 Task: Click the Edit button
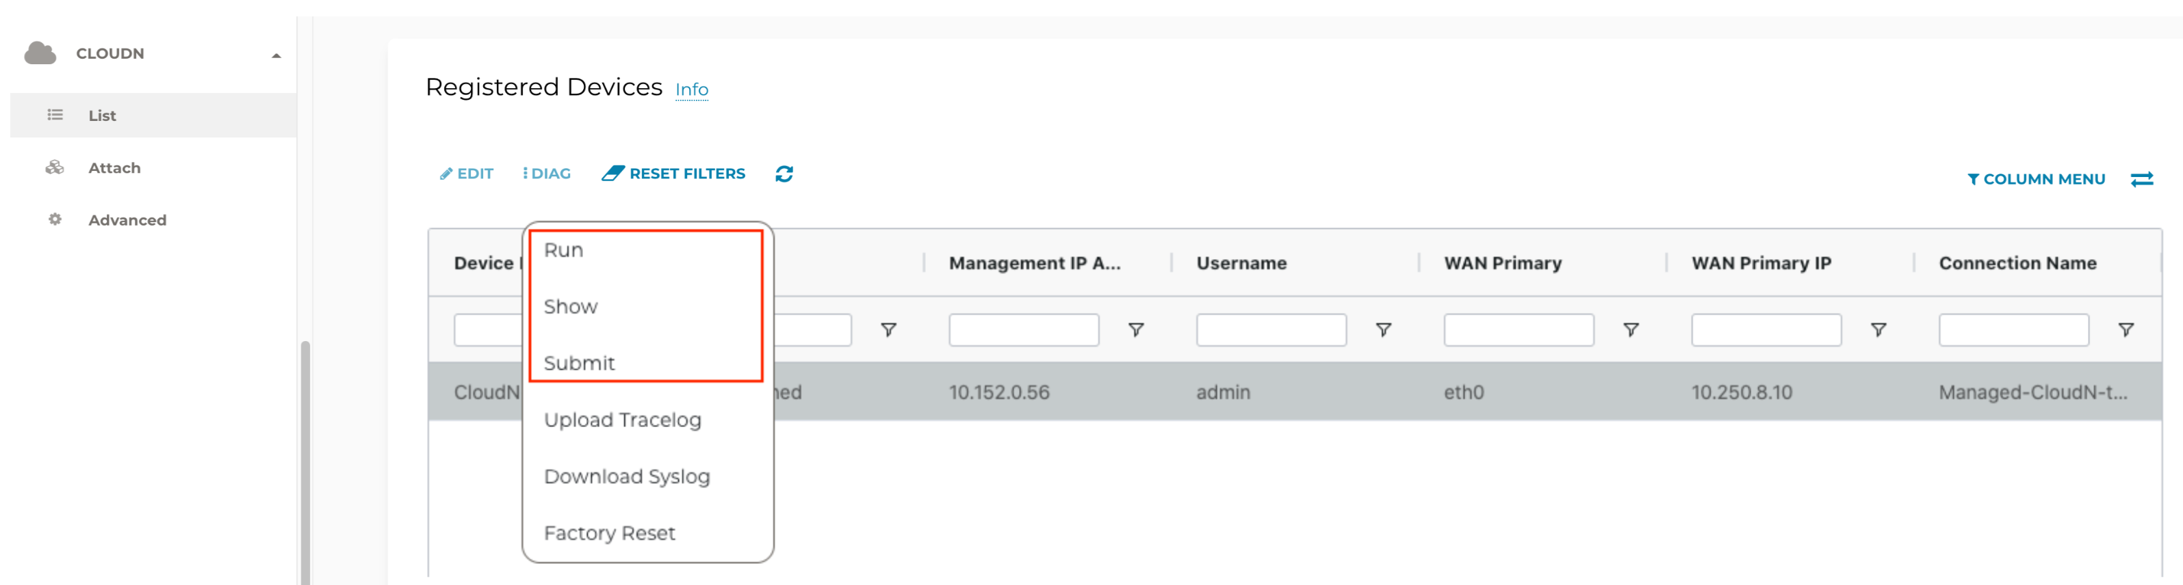point(466,174)
